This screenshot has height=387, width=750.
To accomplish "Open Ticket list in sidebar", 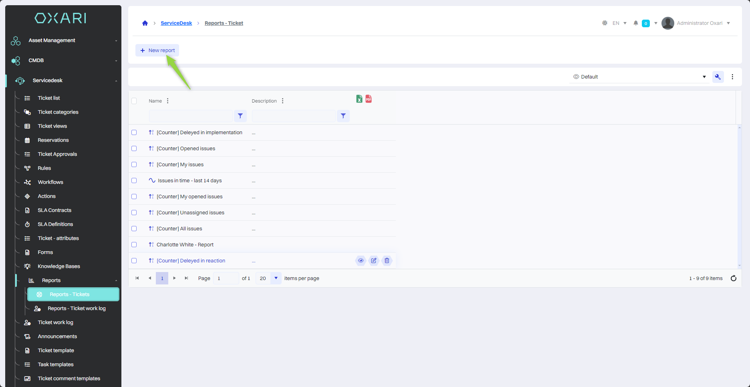I will (49, 98).
